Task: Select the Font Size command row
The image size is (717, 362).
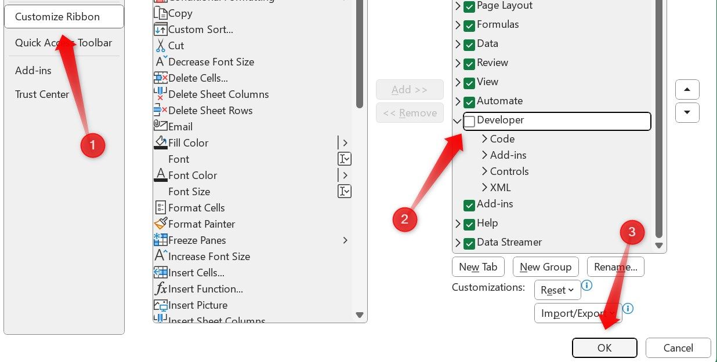Action: point(252,191)
